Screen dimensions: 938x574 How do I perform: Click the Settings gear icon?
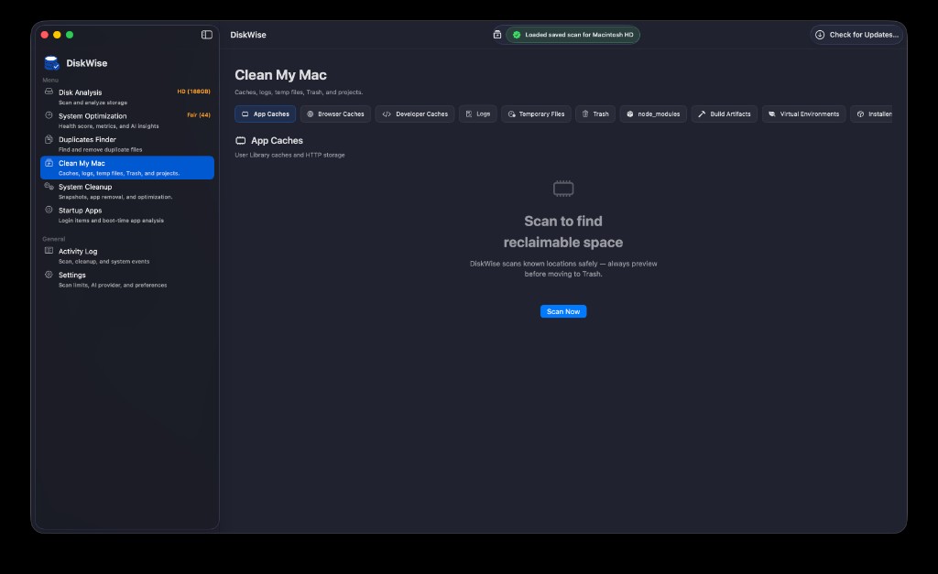click(x=49, y=275)
